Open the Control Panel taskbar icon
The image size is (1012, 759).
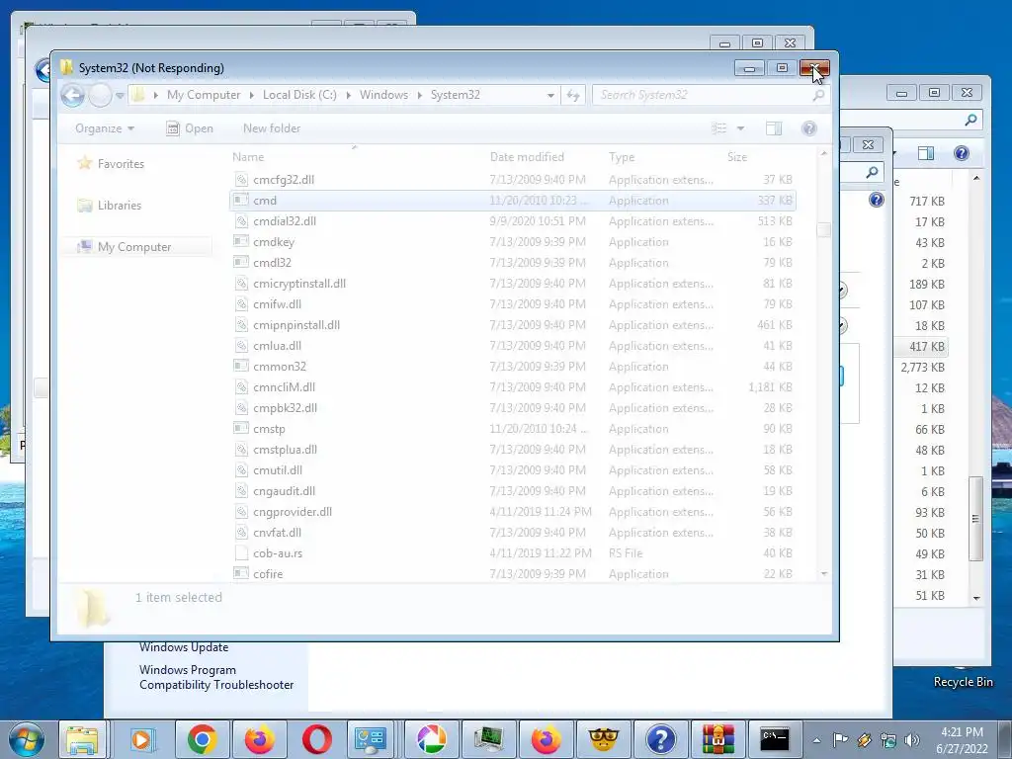coord(371,739)
